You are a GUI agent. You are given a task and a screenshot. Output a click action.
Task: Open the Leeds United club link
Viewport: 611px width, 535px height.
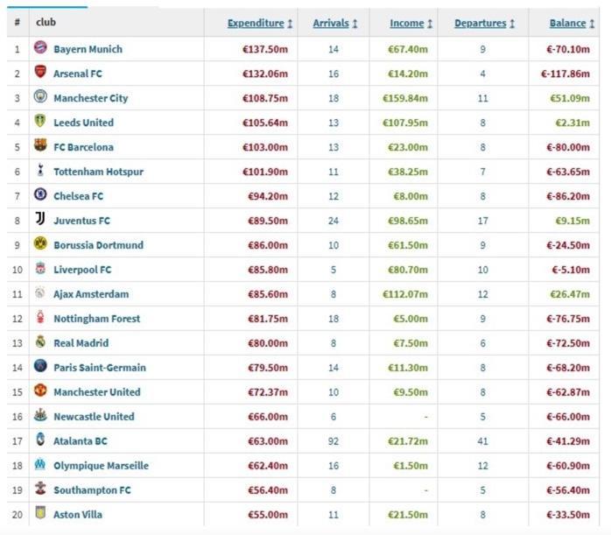(x=83, y=123)
